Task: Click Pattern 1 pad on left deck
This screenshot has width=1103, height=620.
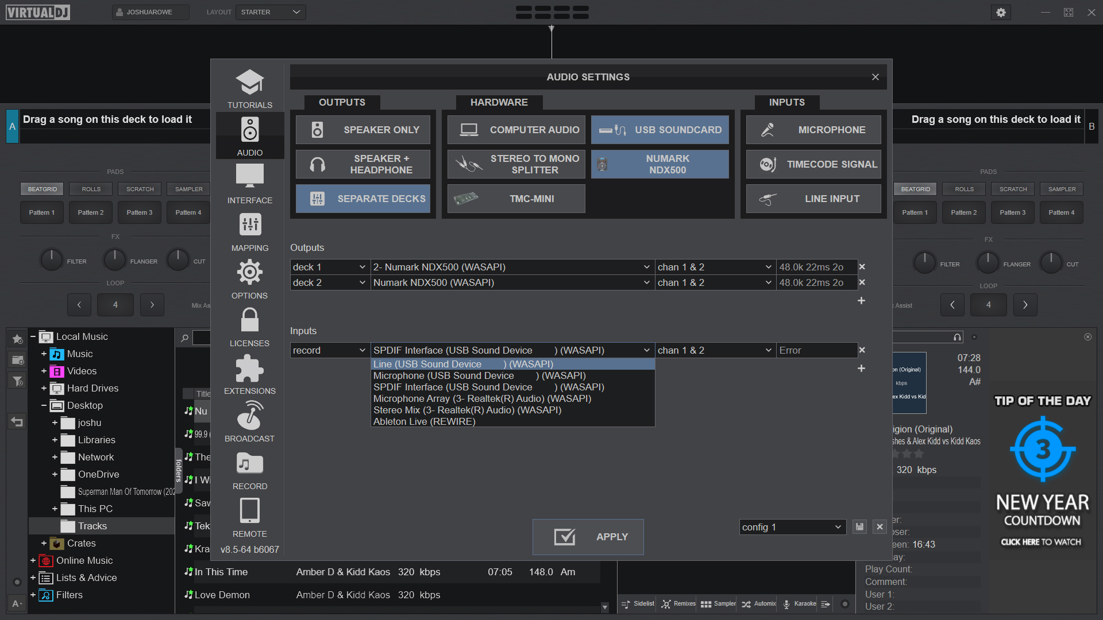Action: (x=42, y=212)
